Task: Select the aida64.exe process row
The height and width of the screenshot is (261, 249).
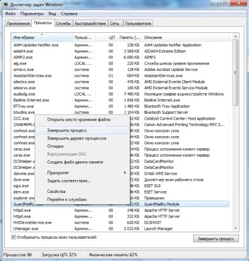Action: 120,51
